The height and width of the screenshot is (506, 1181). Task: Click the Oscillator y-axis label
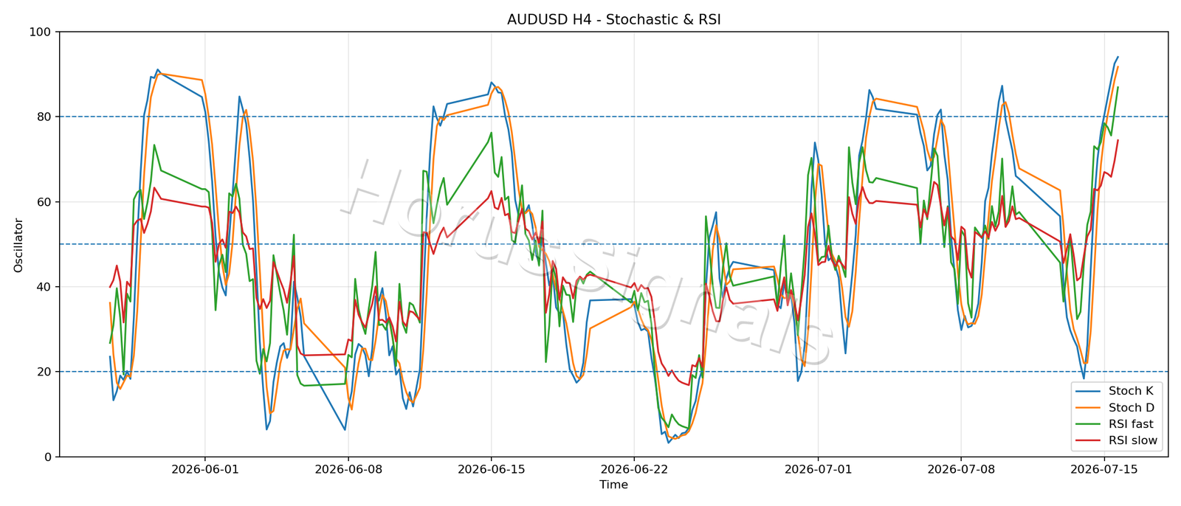coord(18,245)
